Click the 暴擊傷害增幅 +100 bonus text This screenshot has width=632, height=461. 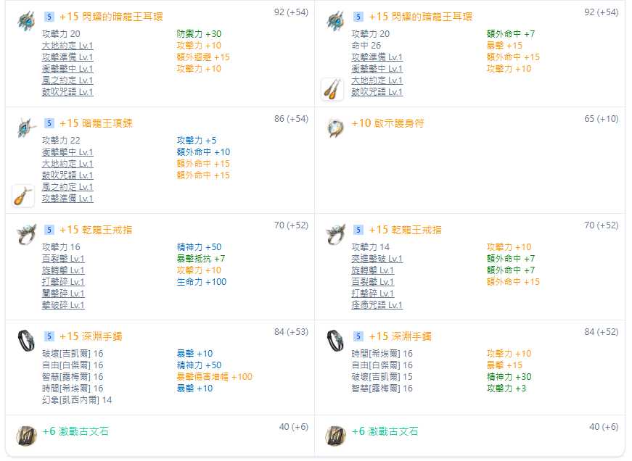pyautogui.click(x=214, y=377)
